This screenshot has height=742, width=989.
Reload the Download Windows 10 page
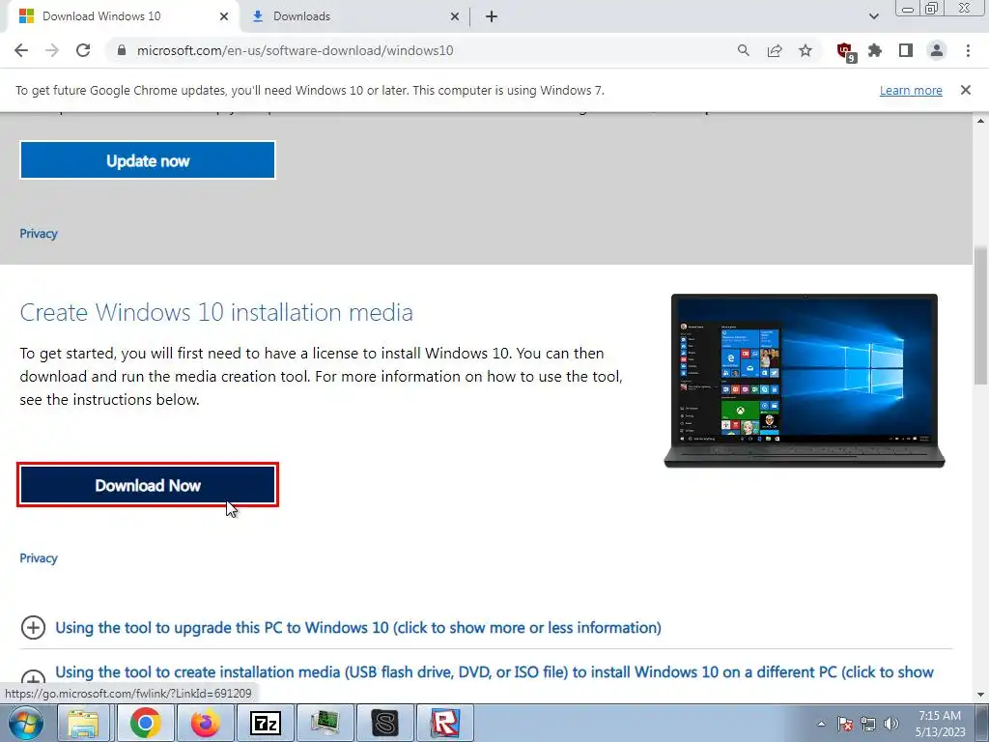click(x=83, y=50)
